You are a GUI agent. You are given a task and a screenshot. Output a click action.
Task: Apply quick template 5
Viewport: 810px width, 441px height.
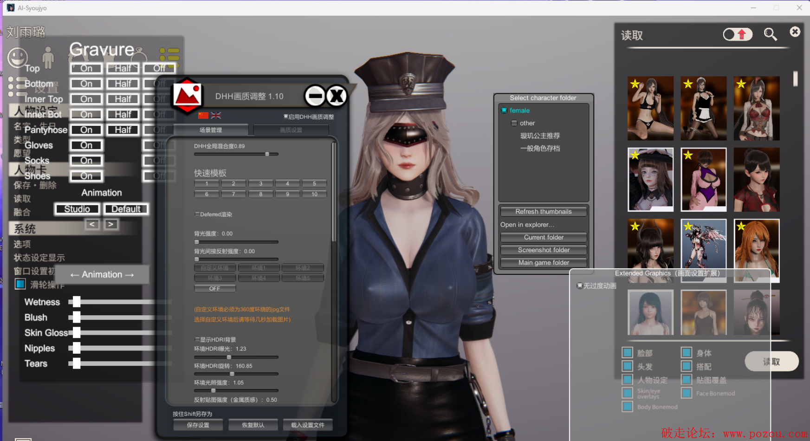click(314, 183)
